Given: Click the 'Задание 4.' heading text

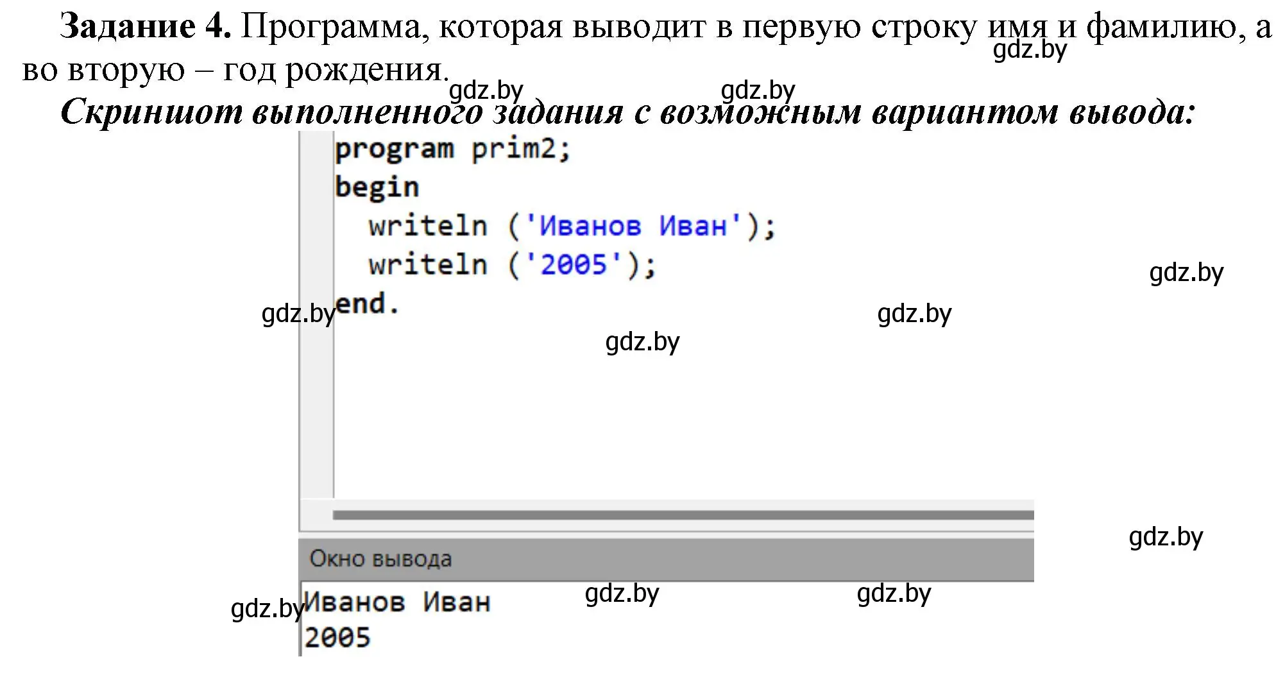Looking at the screenshot, I should click(x=146, y=27).
